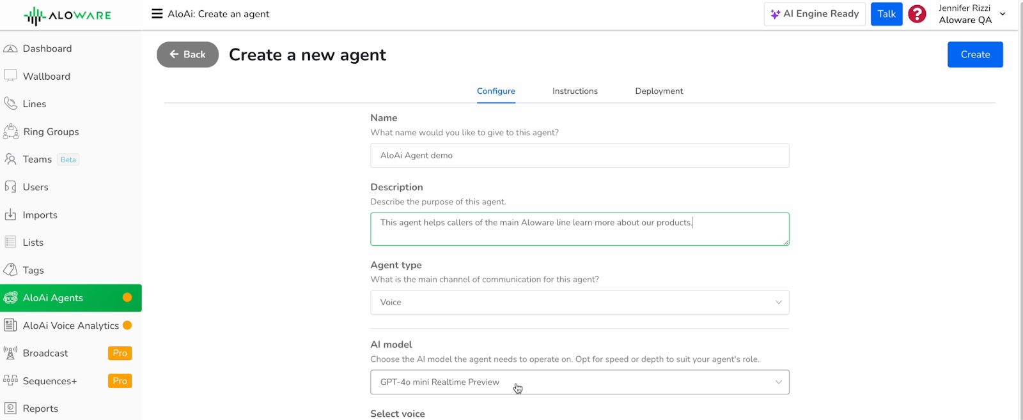Click the Beta badge next to Teams
This screenshot has height=420, width=1023.
point(68,160)
